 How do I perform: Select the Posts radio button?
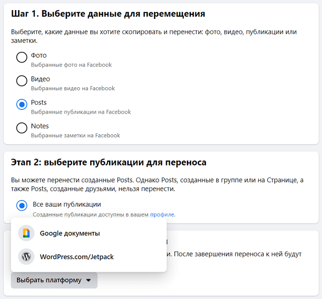click(22, 104)
